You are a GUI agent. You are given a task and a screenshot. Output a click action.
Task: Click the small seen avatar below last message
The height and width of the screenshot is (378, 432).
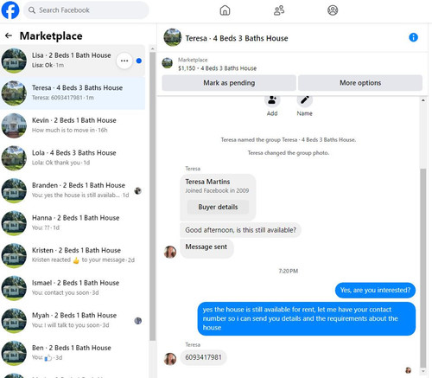click(408, 370)
